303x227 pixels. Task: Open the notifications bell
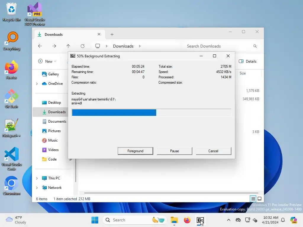click(283, 220)
